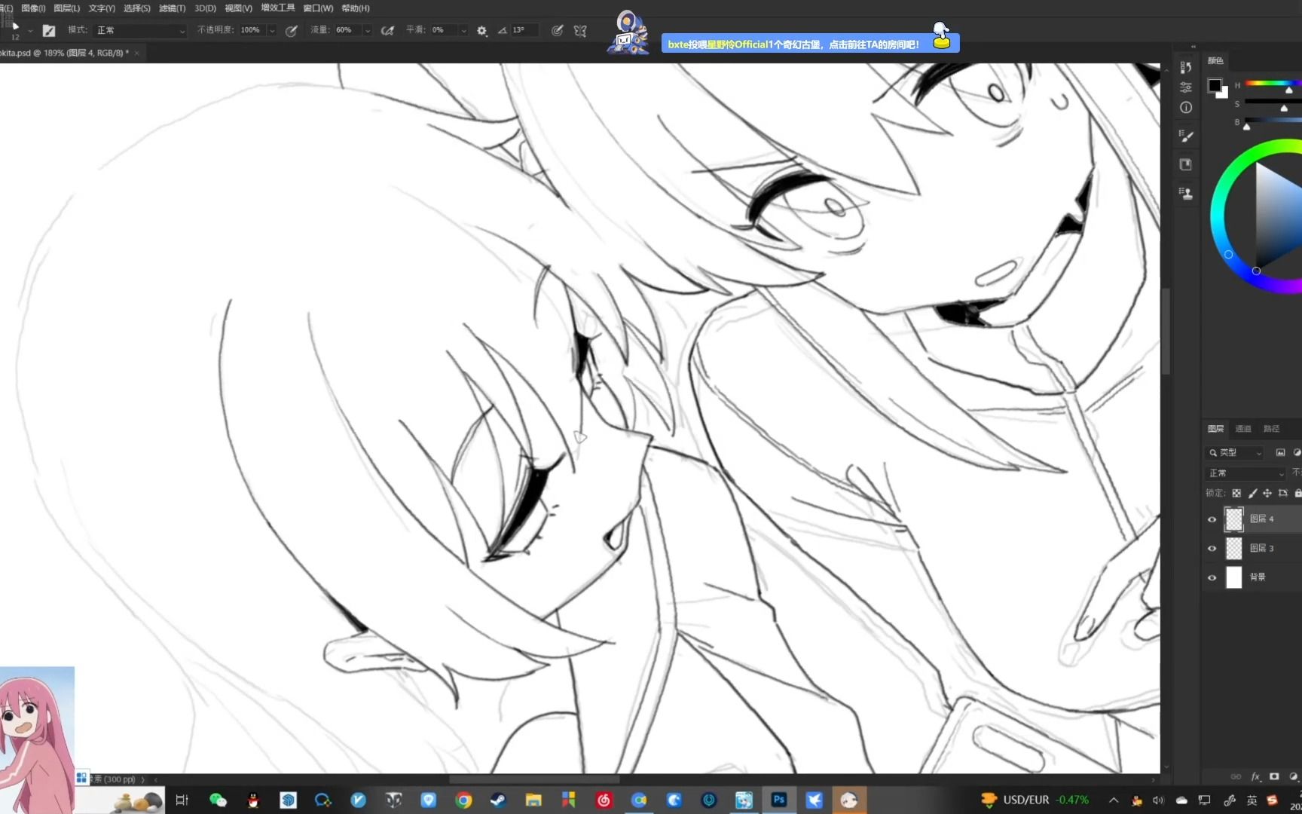Hide the 图层 3 layer eye
This screenshot has width=1302, height=814.
pyautogui.click(x=1212, y=549)
